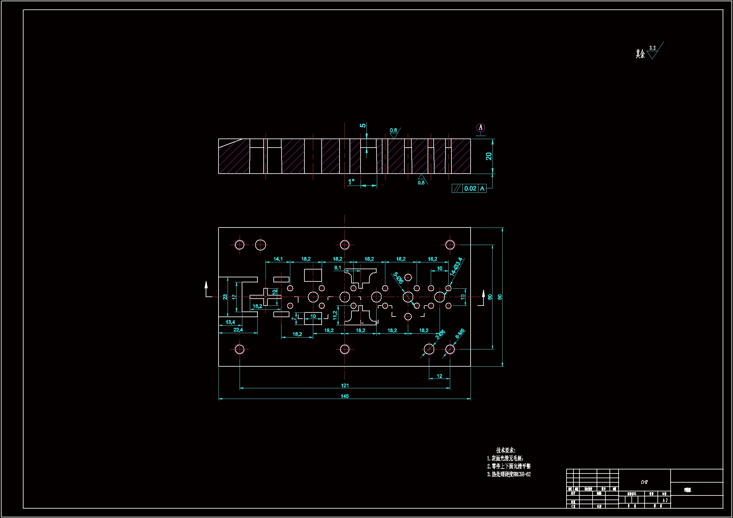Image resolution: width=733 pixels, height=518 pixels.
Task: Select the 3.2 surface roughness symbol
Action: tap(652, 52)
